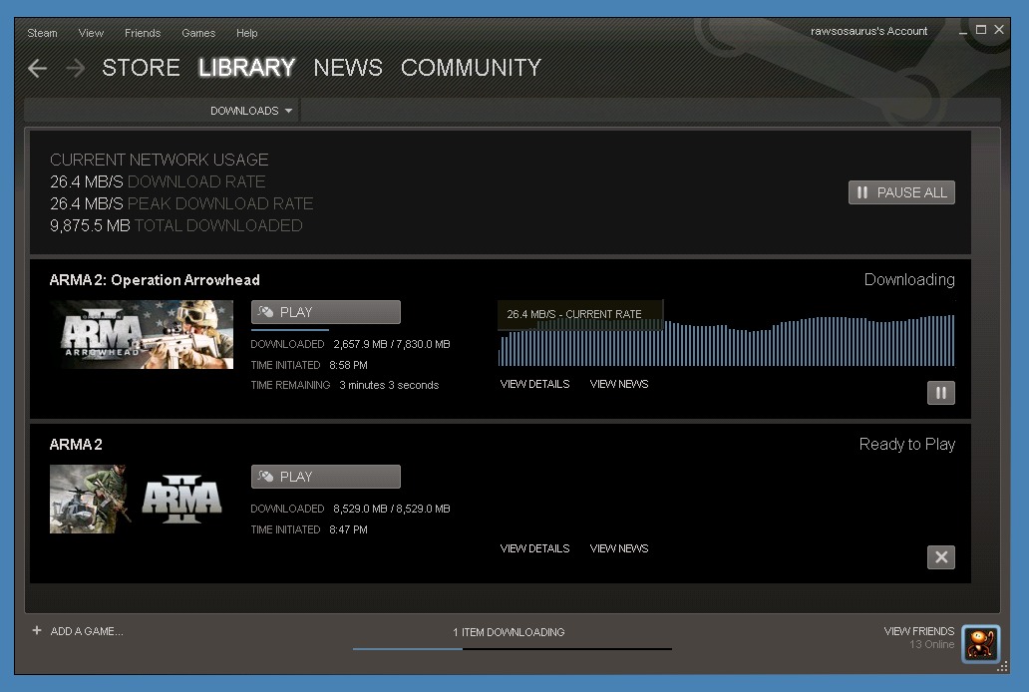Click the 26.4 MB/S - Current Rate label
This screenshot has width=1029, height=692.
(574, 314)
